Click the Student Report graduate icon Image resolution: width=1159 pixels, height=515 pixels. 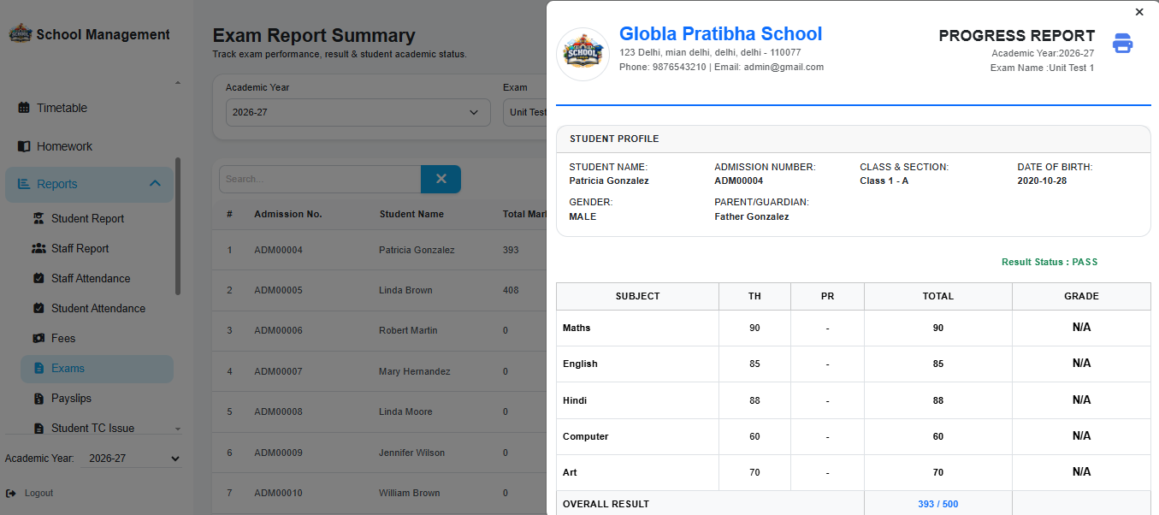tap(38, 218)
